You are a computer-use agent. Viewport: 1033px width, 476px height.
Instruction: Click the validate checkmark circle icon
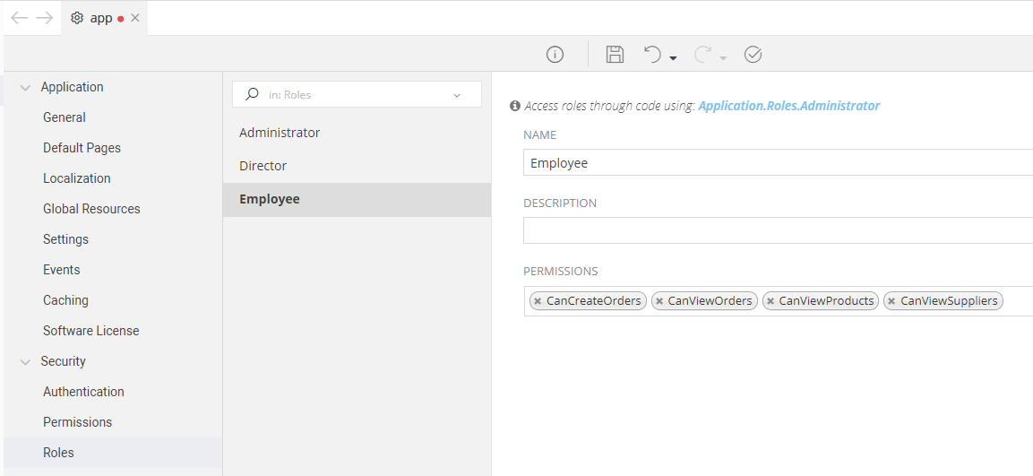(x=753, y=55)
